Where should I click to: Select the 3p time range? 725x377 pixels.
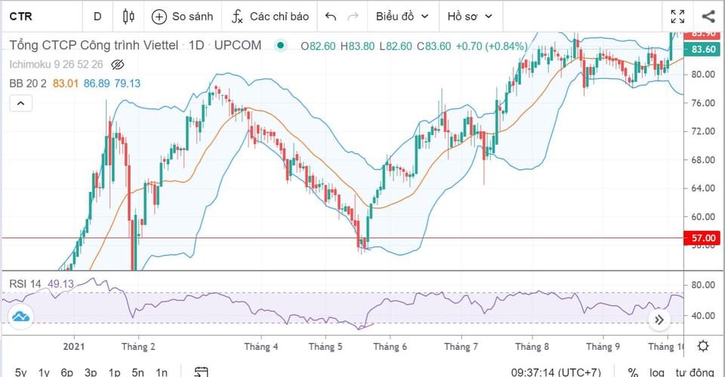(91, 372)
